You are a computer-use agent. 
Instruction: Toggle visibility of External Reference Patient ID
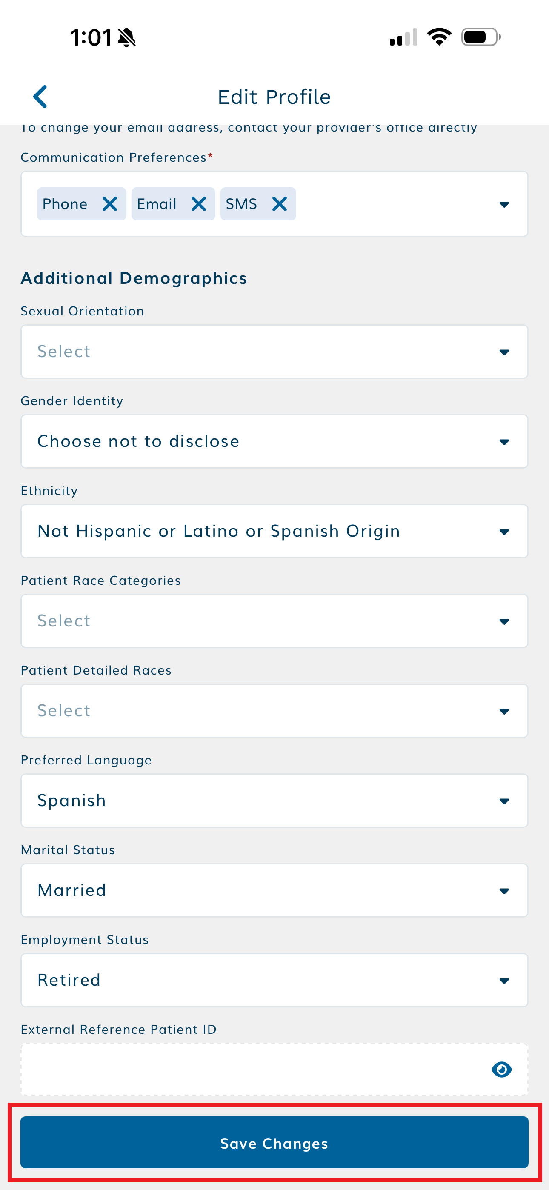(501, 1069)
